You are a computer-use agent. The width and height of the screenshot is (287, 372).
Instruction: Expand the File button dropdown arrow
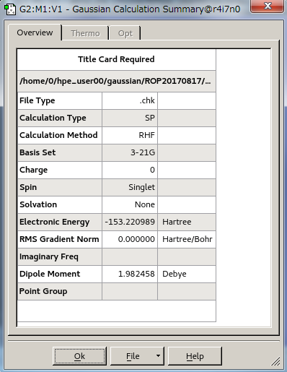pyautogui.click(x=158, y=356)
